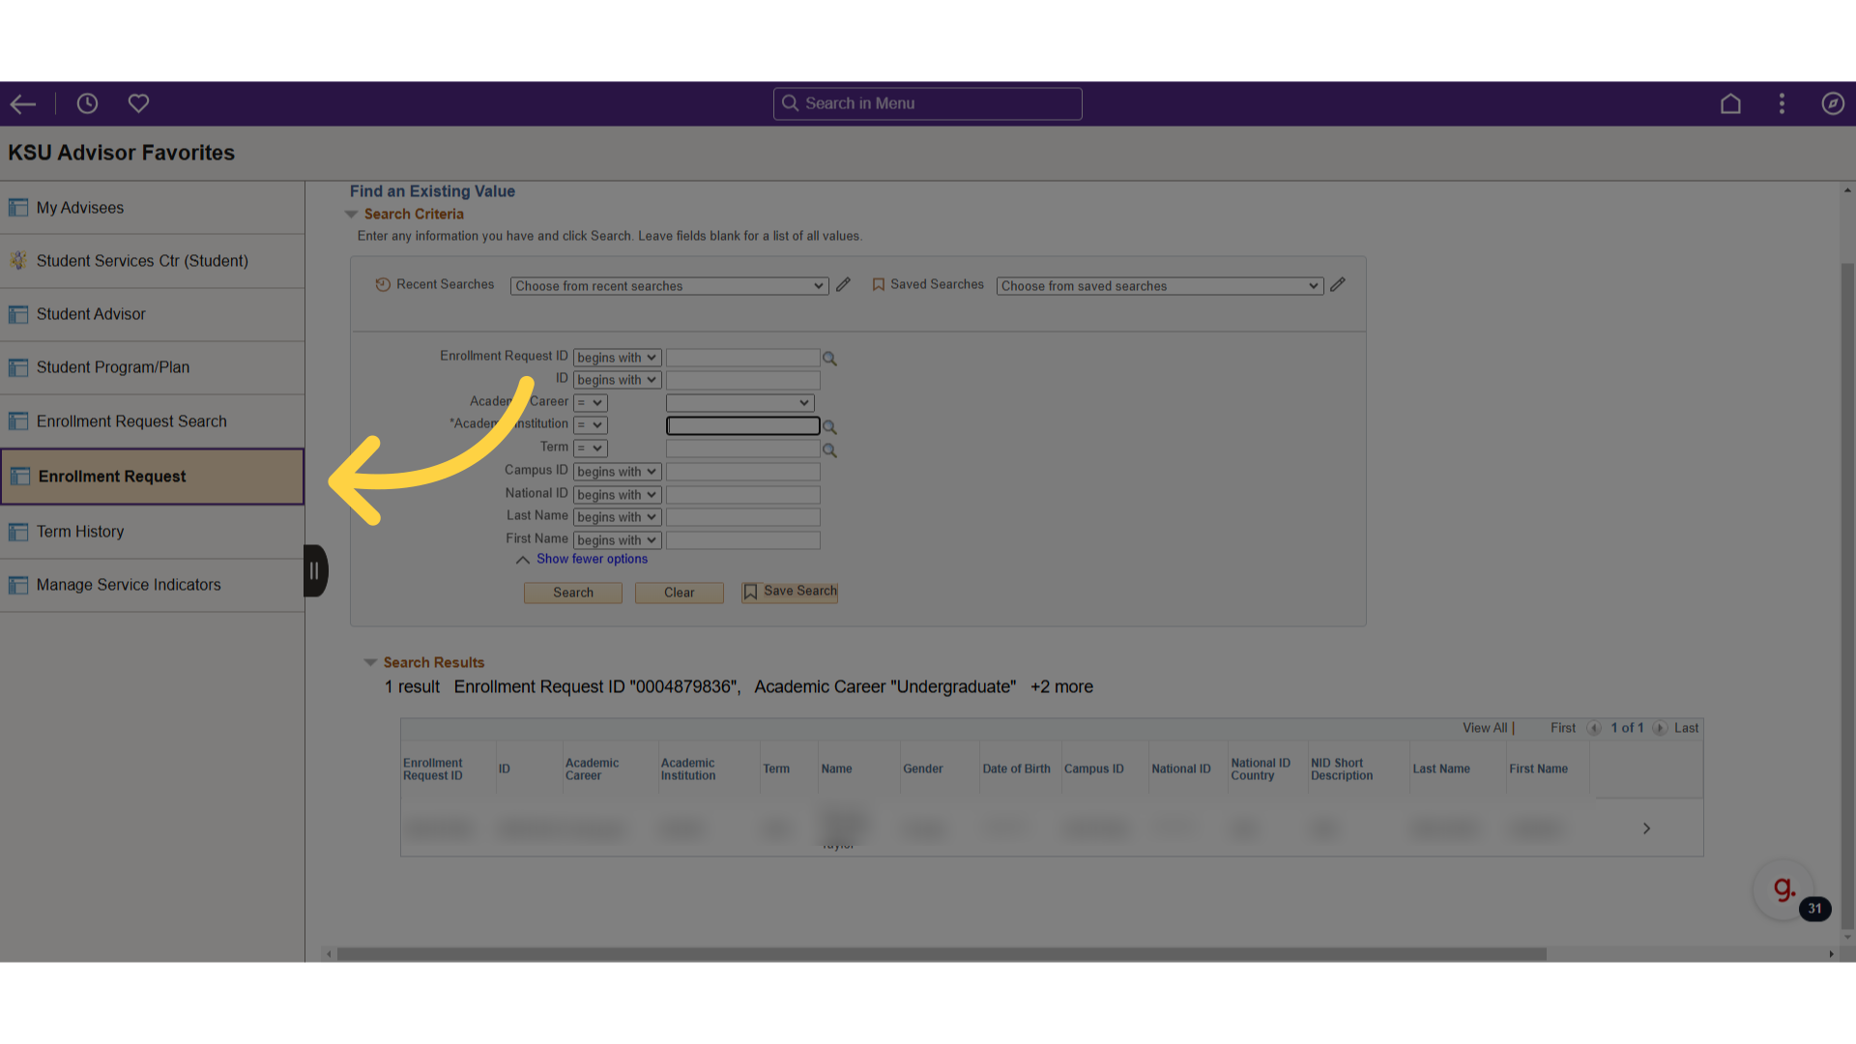Open Last Name operator dropdown
Screen dimensions: 1856x1044
pyautogui.click(x=617, y=517)
